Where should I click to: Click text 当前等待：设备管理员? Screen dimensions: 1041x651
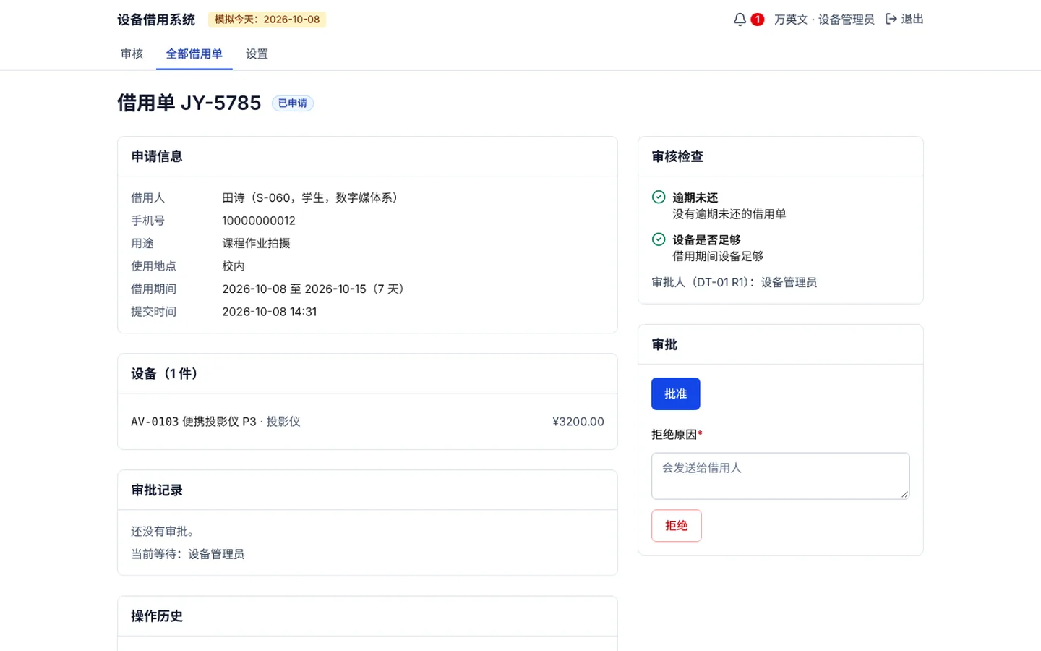pyautogui.click(x=187, y=554)
